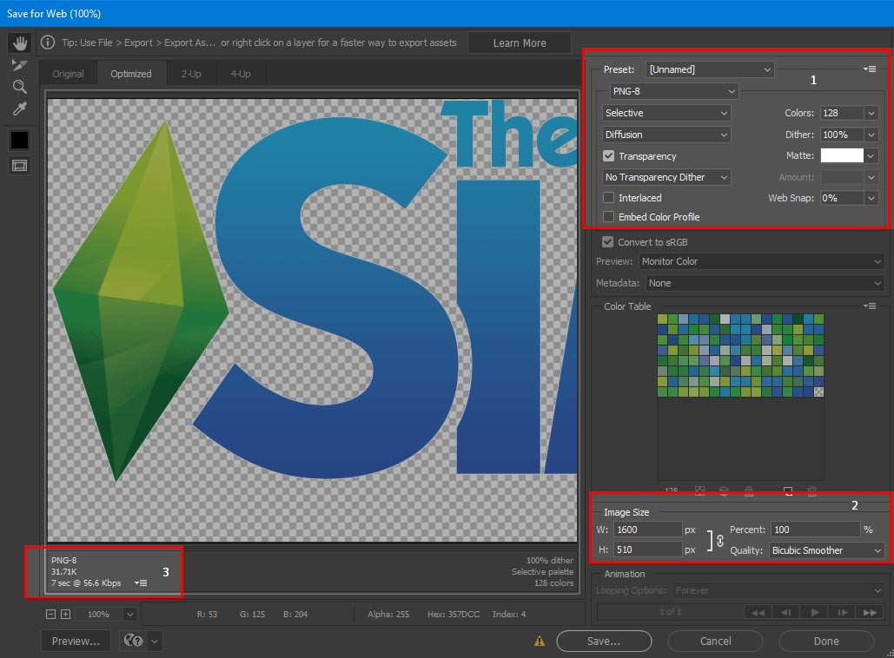This screenshot has width=894, height=658.
Task: Select the Hand tool
Action: coord(19,43)
